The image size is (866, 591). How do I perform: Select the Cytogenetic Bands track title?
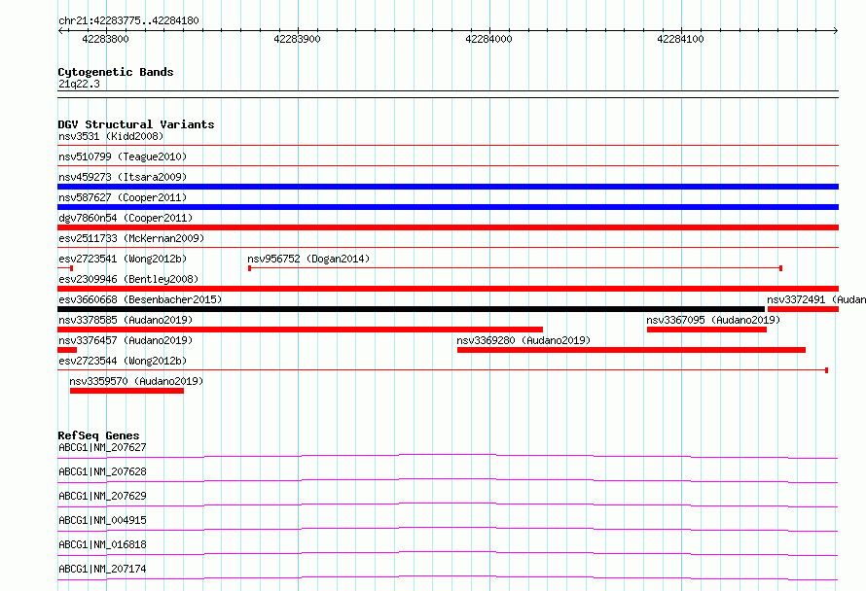tap(116, 72)
